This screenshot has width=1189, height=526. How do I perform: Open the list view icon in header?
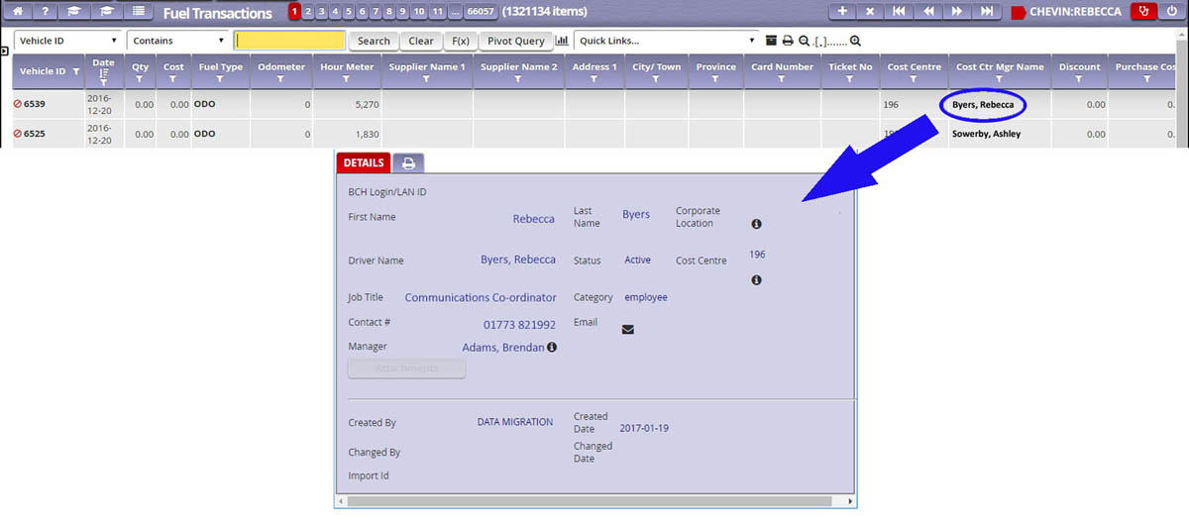(138, 12)
